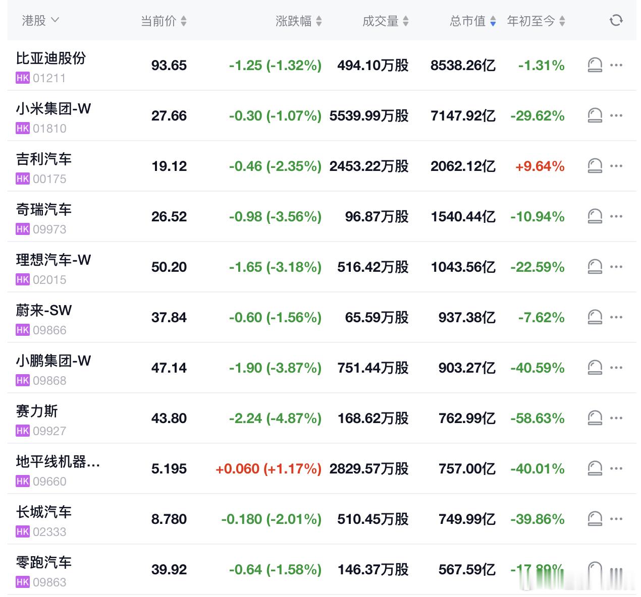
Task: Open 奇瑞汽车 stock name
Action: 44,209
